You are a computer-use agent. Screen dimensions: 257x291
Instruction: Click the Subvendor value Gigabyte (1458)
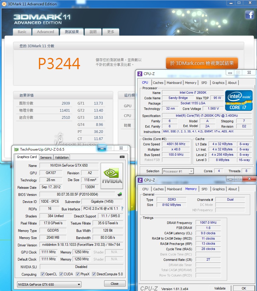tap(102, 201)
